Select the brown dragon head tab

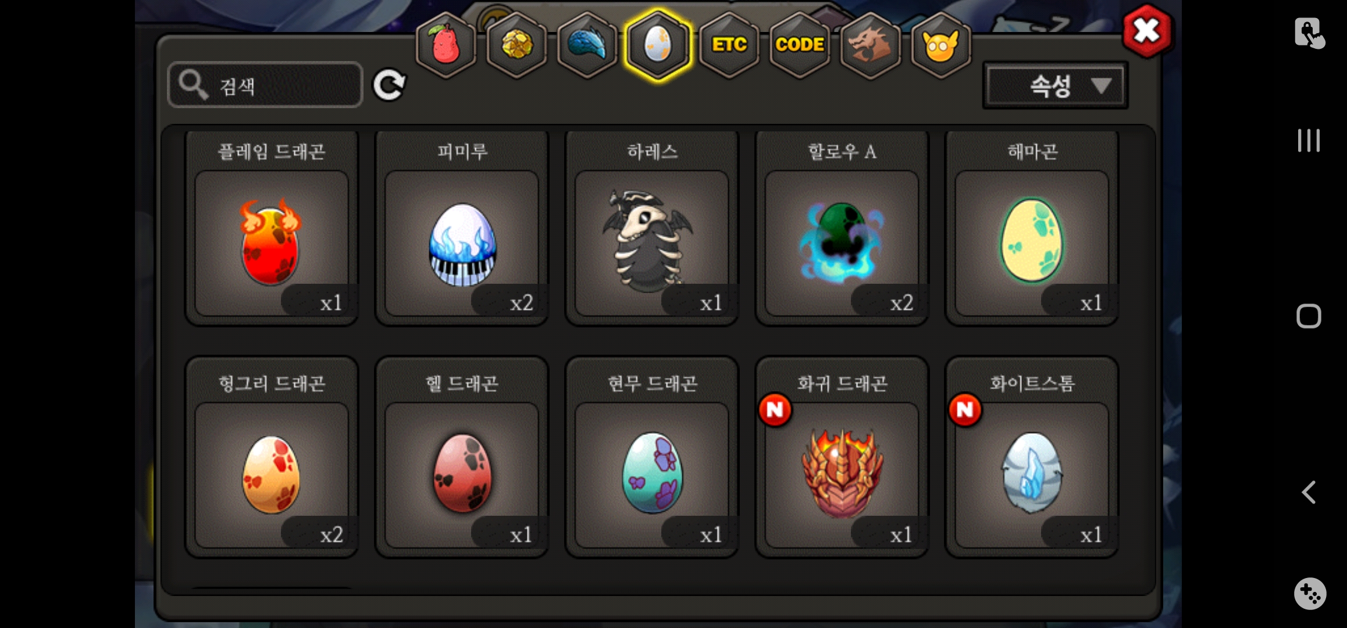870,44
